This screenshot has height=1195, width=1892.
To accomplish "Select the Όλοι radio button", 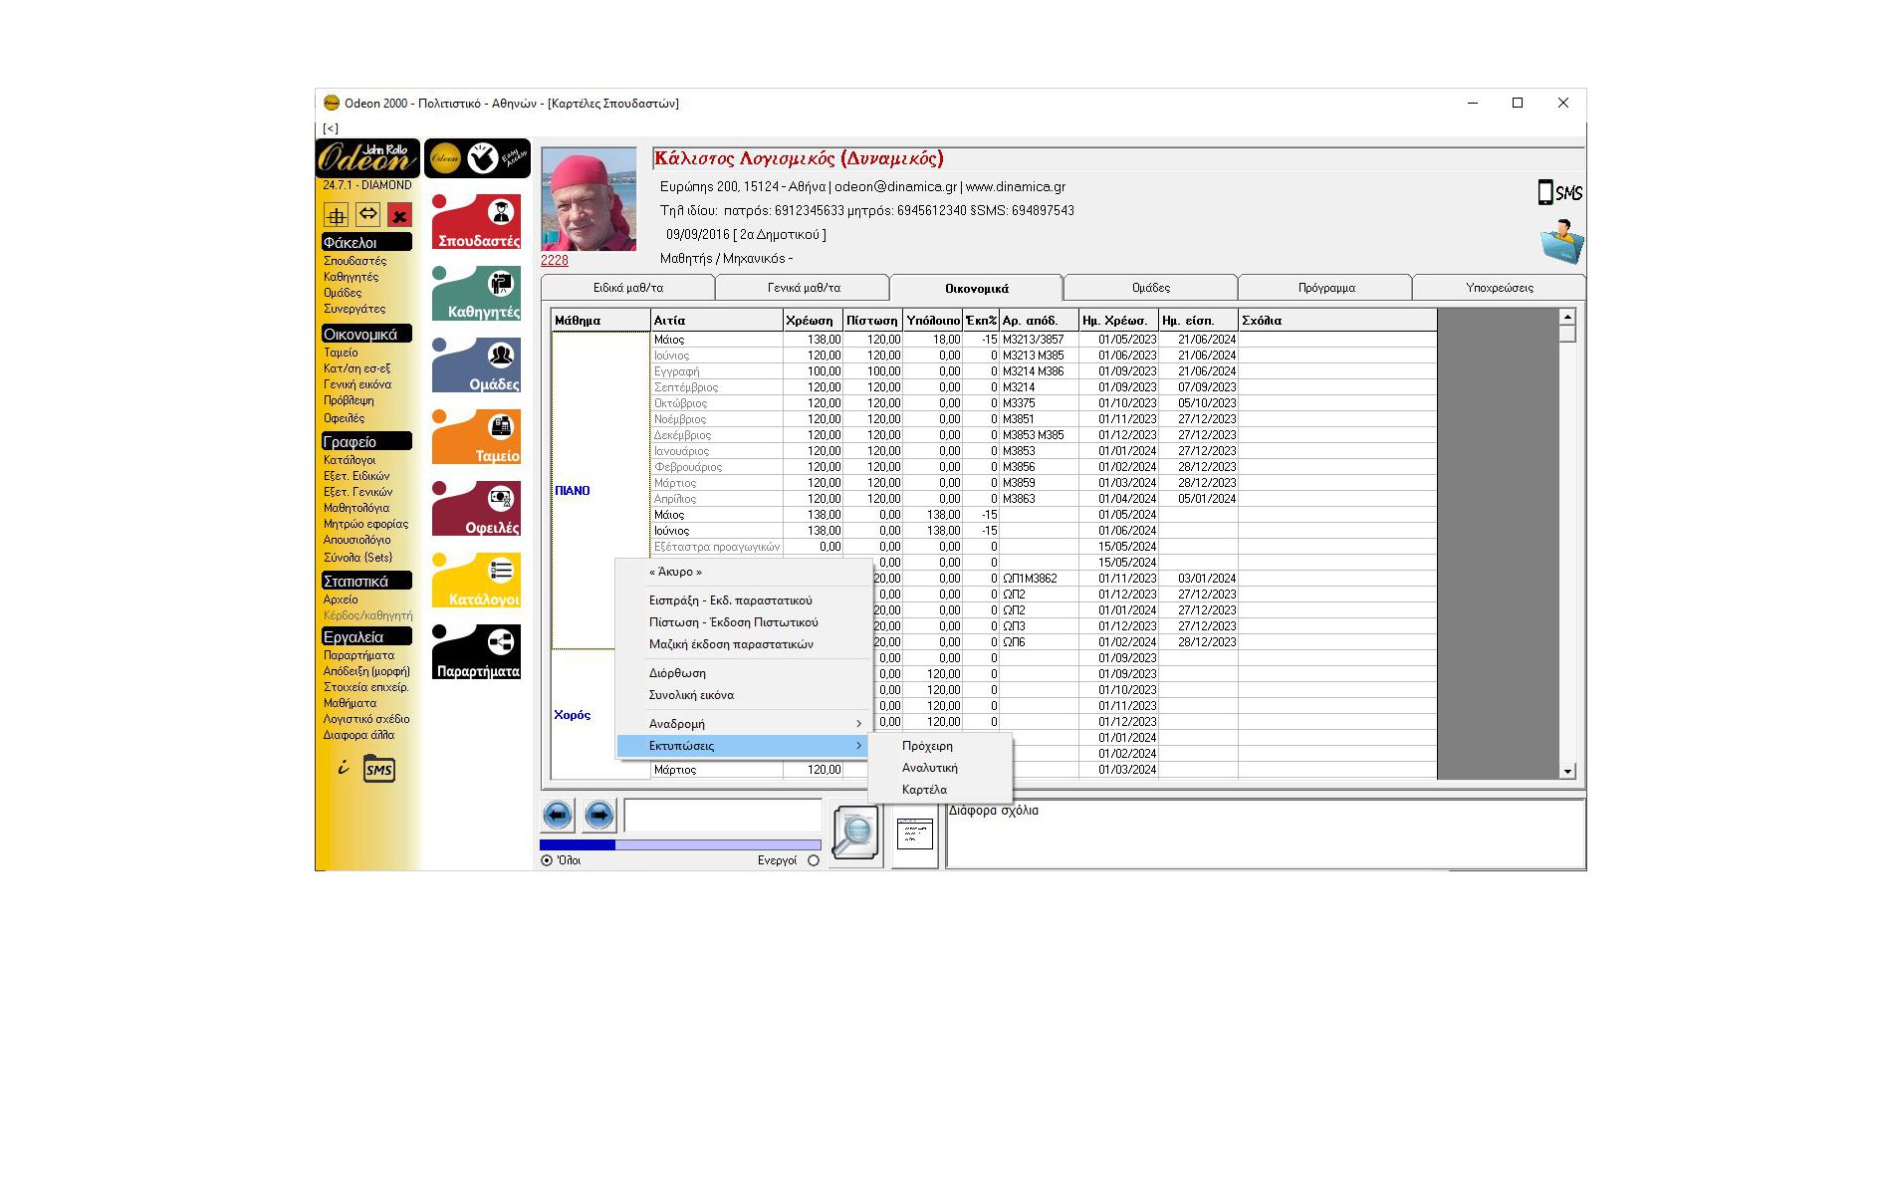I will click(547, 860).
